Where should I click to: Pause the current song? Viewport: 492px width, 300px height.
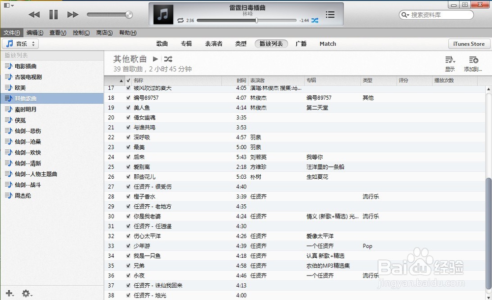(x=54, y=14)
